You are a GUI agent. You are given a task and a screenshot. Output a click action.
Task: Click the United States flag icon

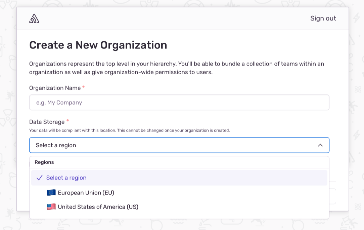pos(51,207)
